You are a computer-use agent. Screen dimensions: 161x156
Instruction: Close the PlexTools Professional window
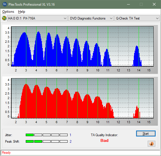[154, 4]
